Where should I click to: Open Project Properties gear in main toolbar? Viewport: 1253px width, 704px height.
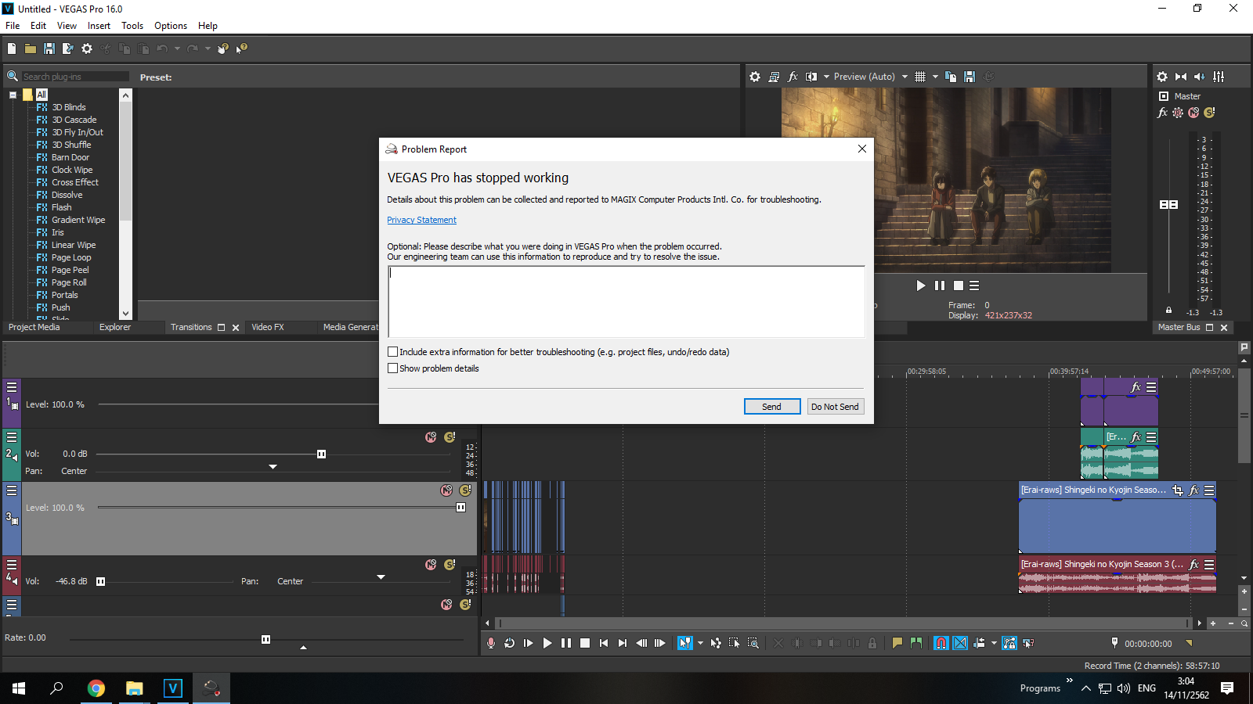click(87, 48)
